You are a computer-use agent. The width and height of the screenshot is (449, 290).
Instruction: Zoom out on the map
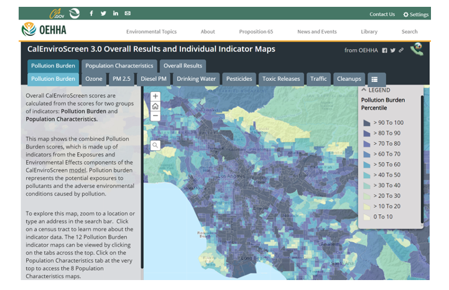tap(155, 116)
